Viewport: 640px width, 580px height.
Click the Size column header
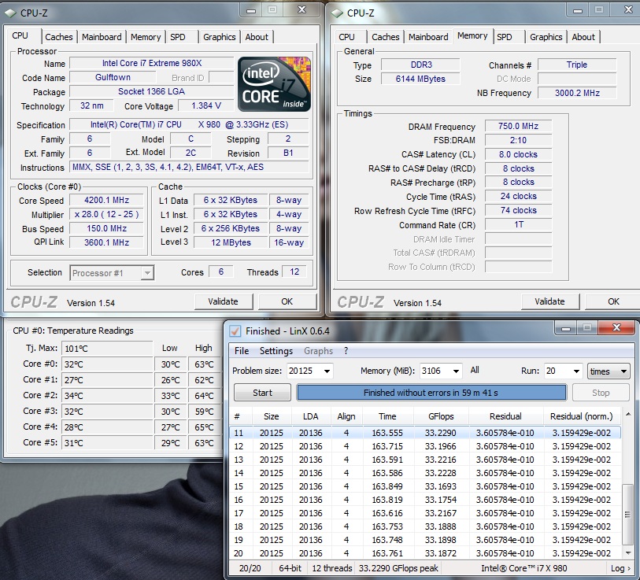272,416
